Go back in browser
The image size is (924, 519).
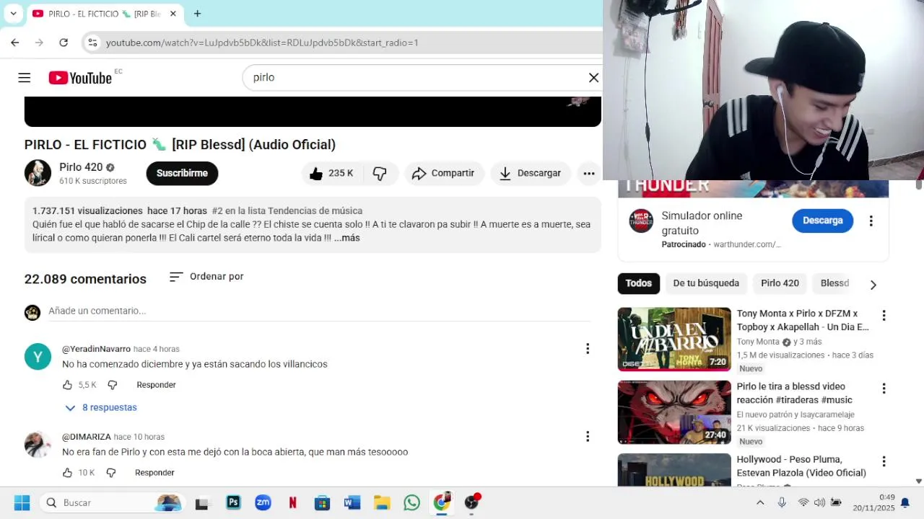[x=15, y=43]
